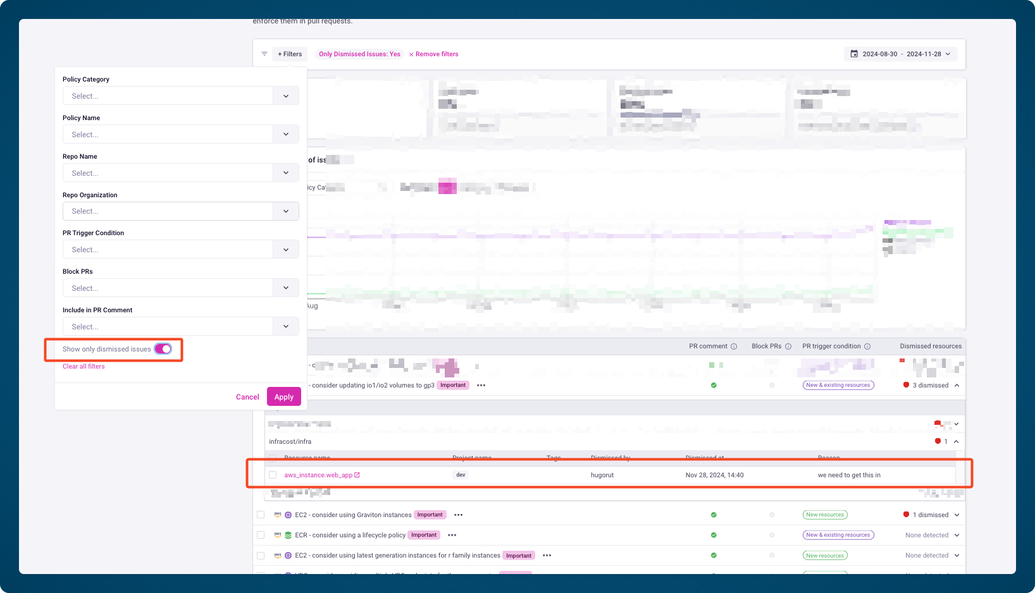Click Only Dismissed Issues: Yes filter chip
The image size is (1035, 593).
pos(359,54)
